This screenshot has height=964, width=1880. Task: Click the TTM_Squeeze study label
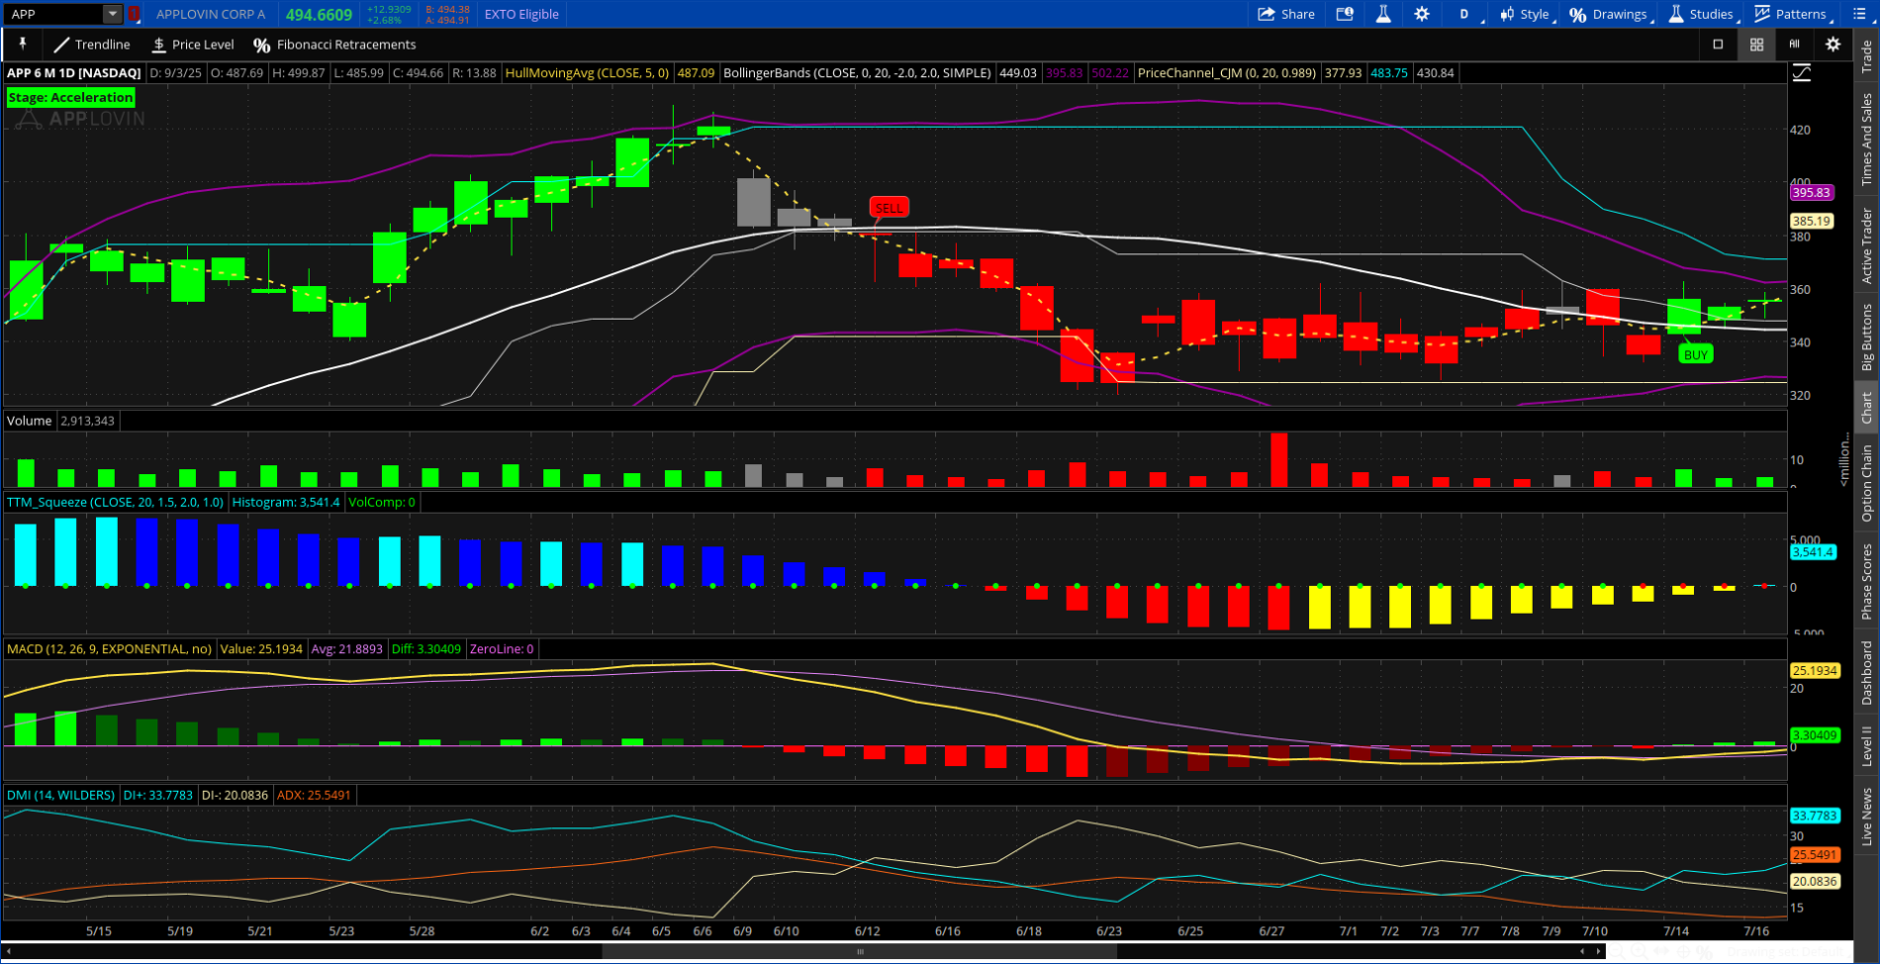(x=115, y=503)
